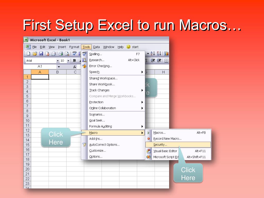
Task: Choose AutoCorrect Options... menu entry
Action: pos(113,145)
